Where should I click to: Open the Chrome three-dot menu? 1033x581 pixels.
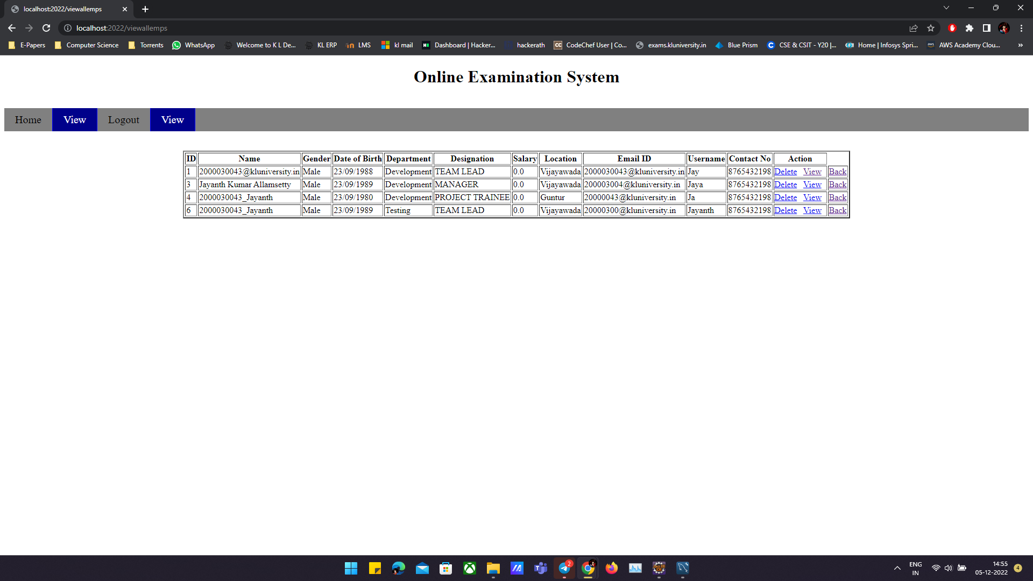[x=1021, y=28]
